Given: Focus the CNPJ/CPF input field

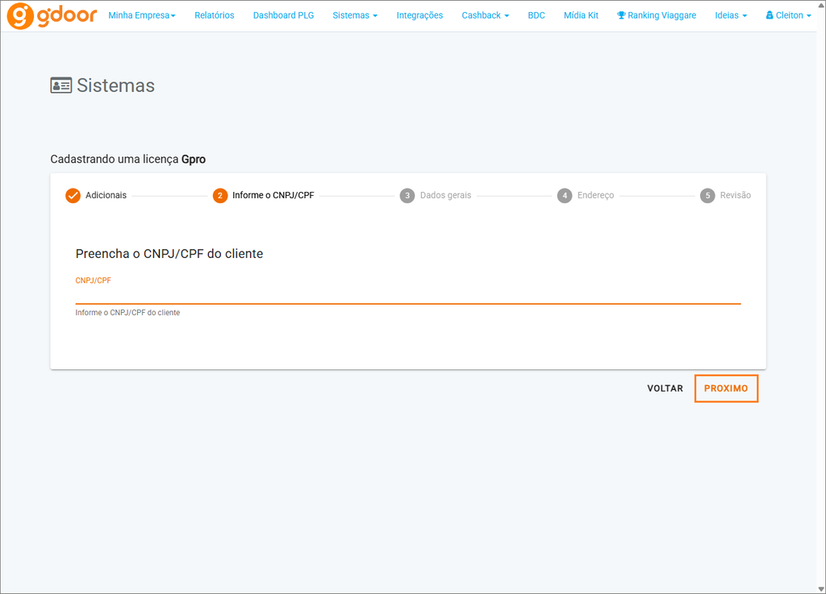Looking at the screenshot, I should coord(408,295).
